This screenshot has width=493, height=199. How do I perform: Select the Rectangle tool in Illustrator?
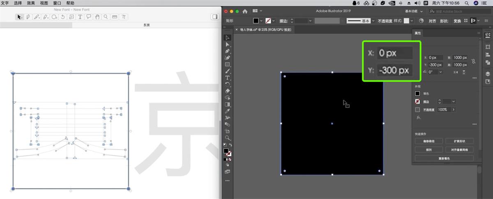pyautogui.click(x=227, y=64)
